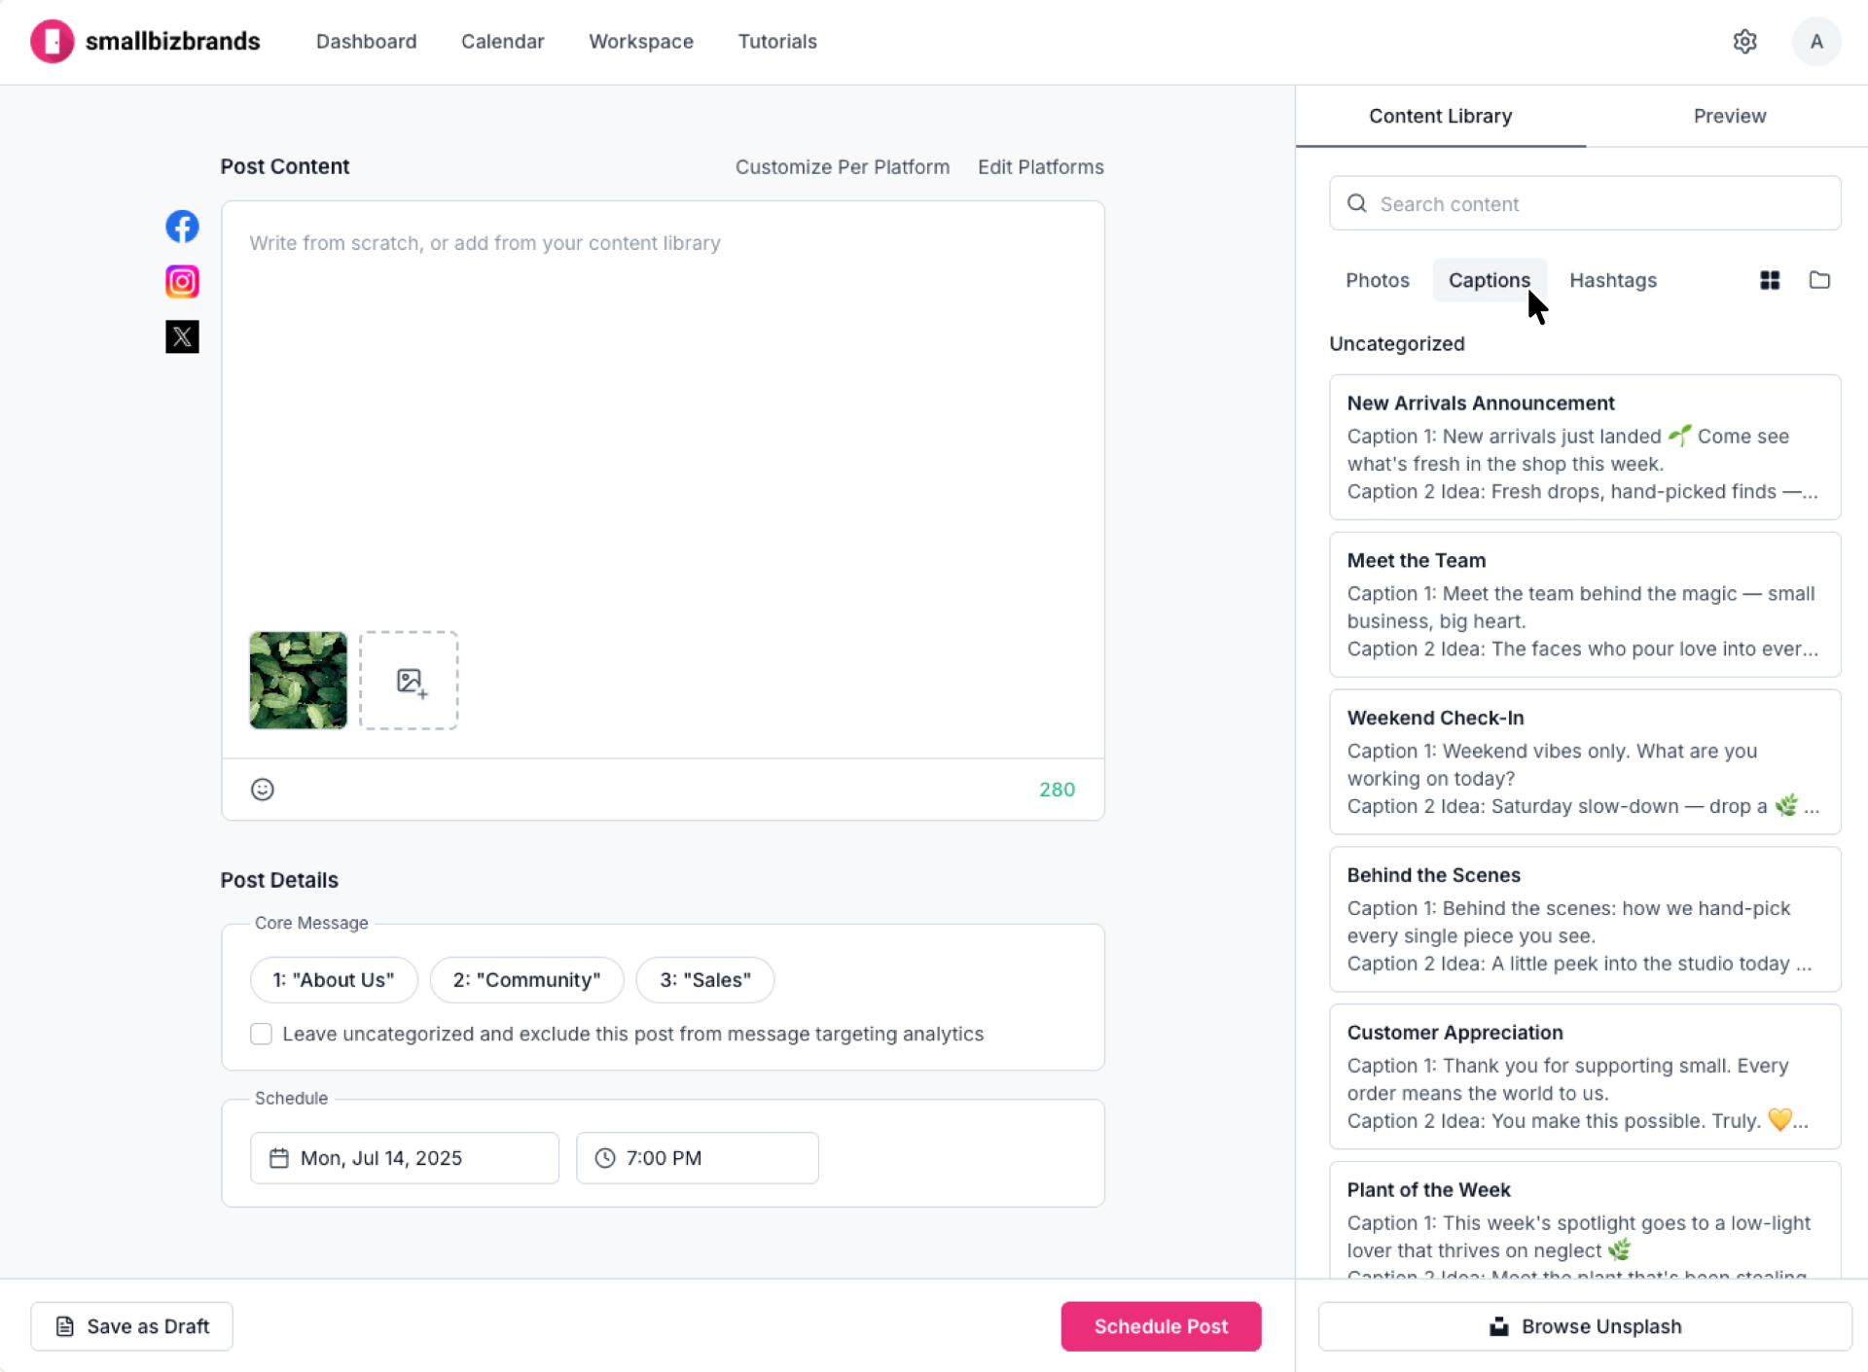This screenshot has width=1868, height=1372.
Task: Click the clock icon in Schedule
Action: click(x=605, y=1158)
